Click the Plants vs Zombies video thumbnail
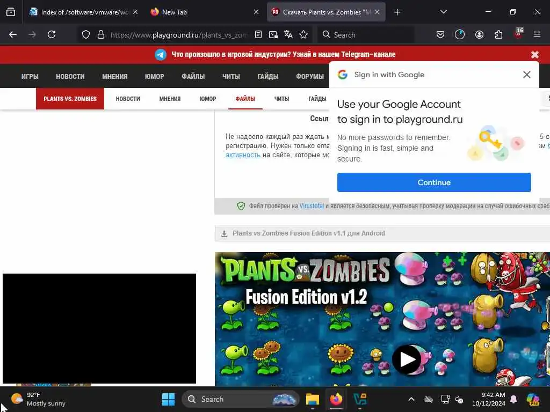The image size is (550, 412). (x=382, y=319)
